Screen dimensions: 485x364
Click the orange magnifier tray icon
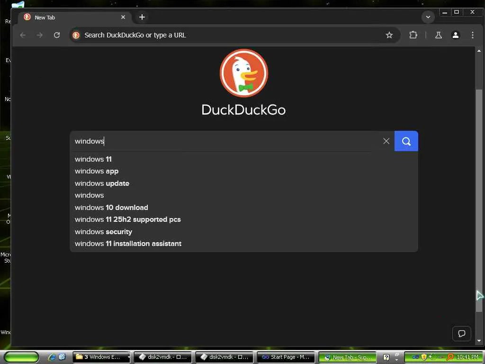click(x=450, y=357)
